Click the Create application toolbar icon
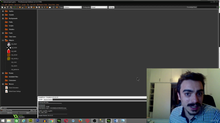Image resolution: width=220 pixels, height=123 pixels. pos(11,7)
